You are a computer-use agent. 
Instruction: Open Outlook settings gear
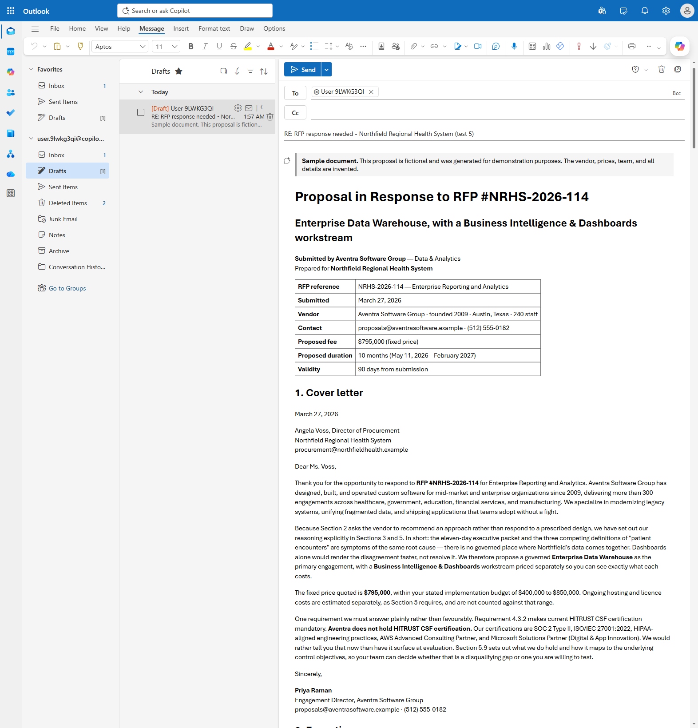pos(666,11)
